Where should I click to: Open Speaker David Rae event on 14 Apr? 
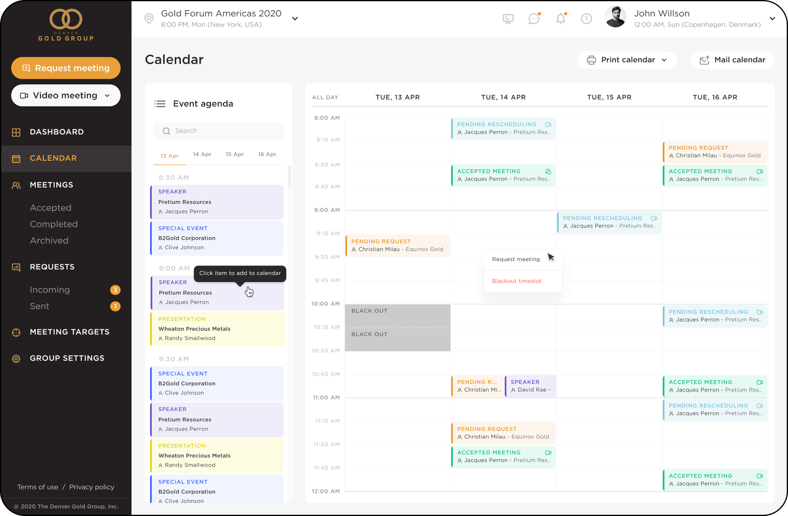click(531, 386)
